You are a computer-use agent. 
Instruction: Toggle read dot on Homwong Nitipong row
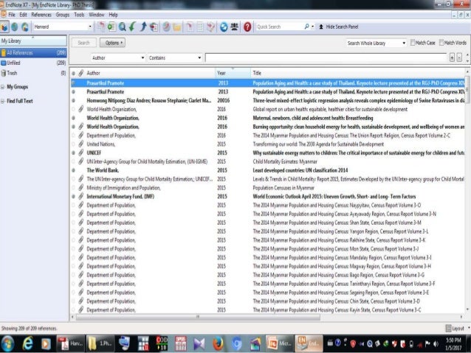pyautogui.click(x=73, y=100)
